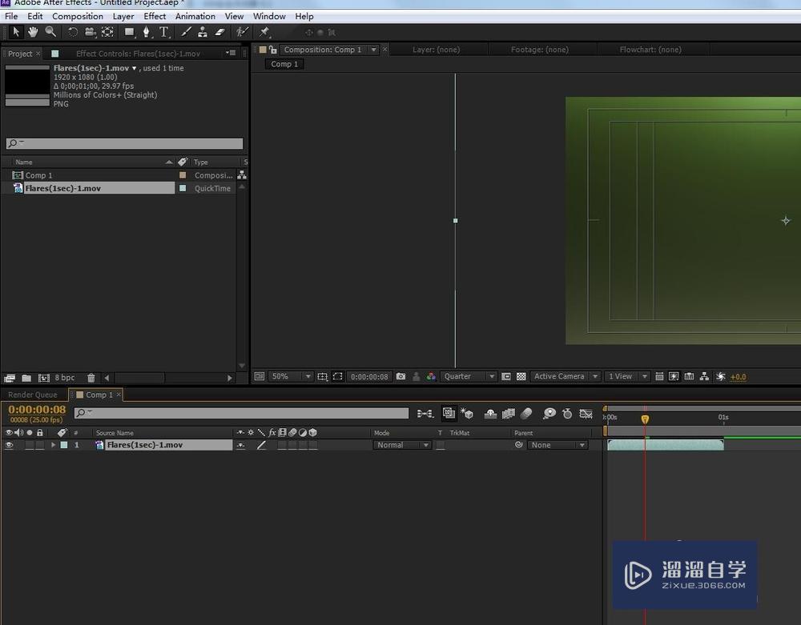Open grid and guide options in viewer
This screenshot has width=801, height=625.
click(322, 377)
